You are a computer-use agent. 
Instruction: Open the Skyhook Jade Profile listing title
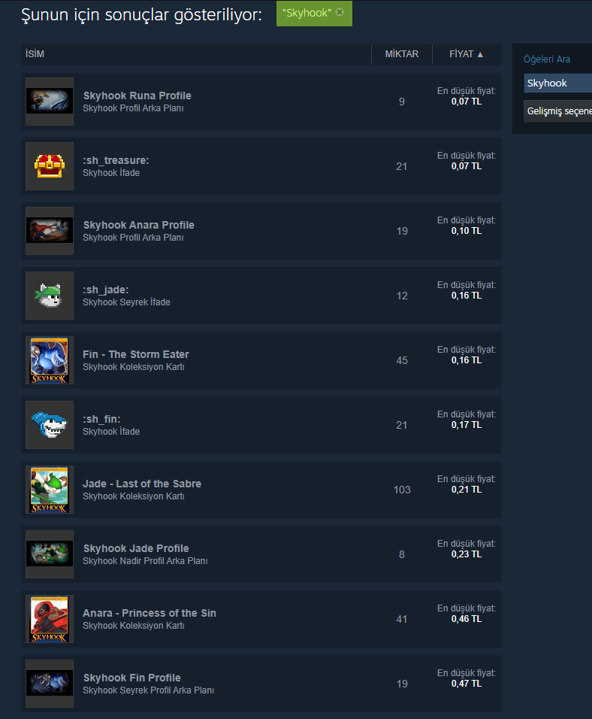[x=136, y=548]
